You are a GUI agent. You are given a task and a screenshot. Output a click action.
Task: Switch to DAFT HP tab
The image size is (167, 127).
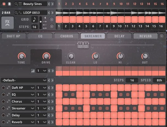pyautogui.click(x=14, y=36)
